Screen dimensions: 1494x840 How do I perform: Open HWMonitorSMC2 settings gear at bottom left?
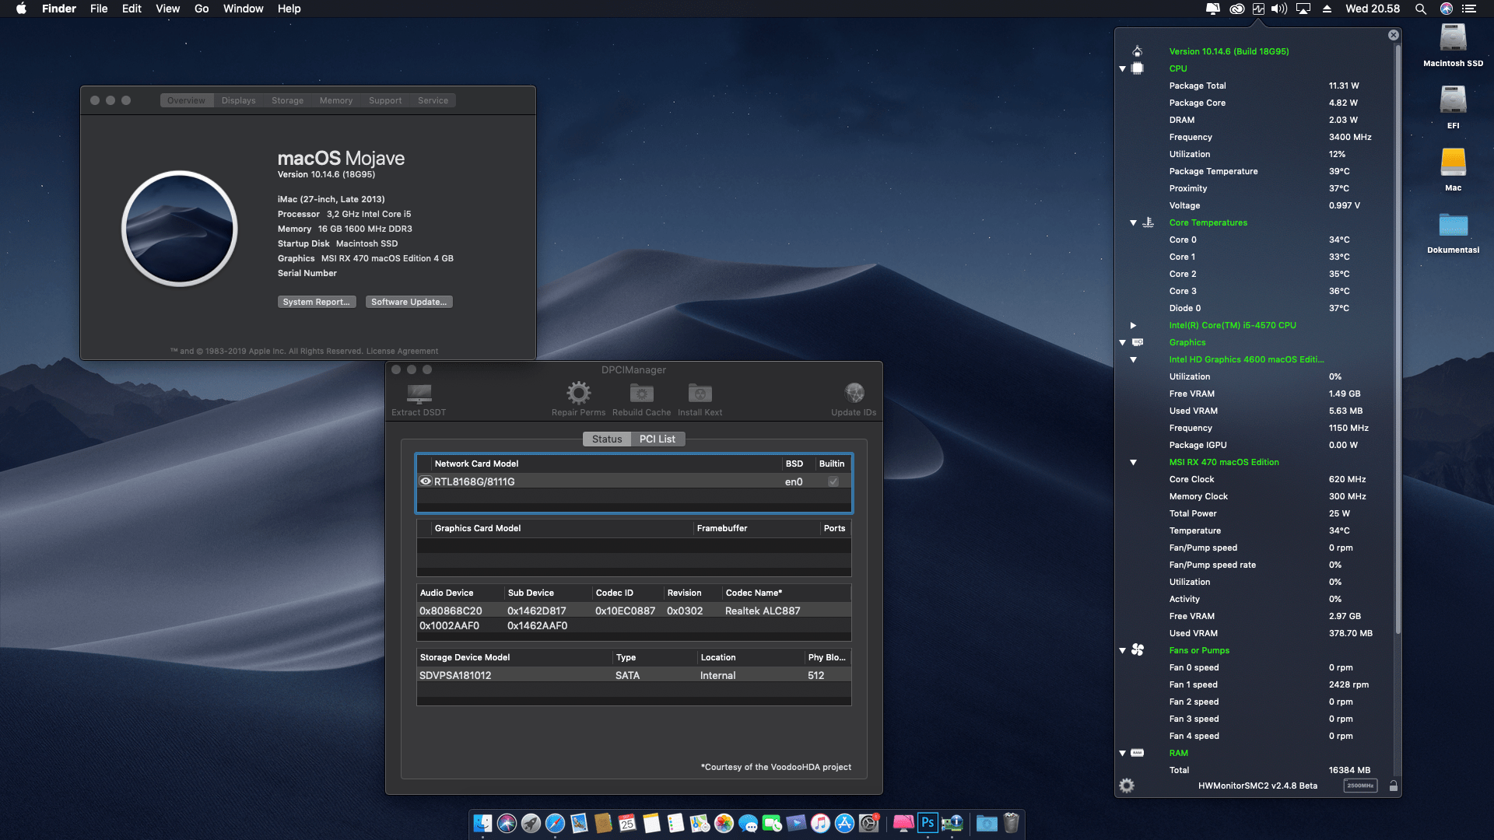pos(1127,786)
